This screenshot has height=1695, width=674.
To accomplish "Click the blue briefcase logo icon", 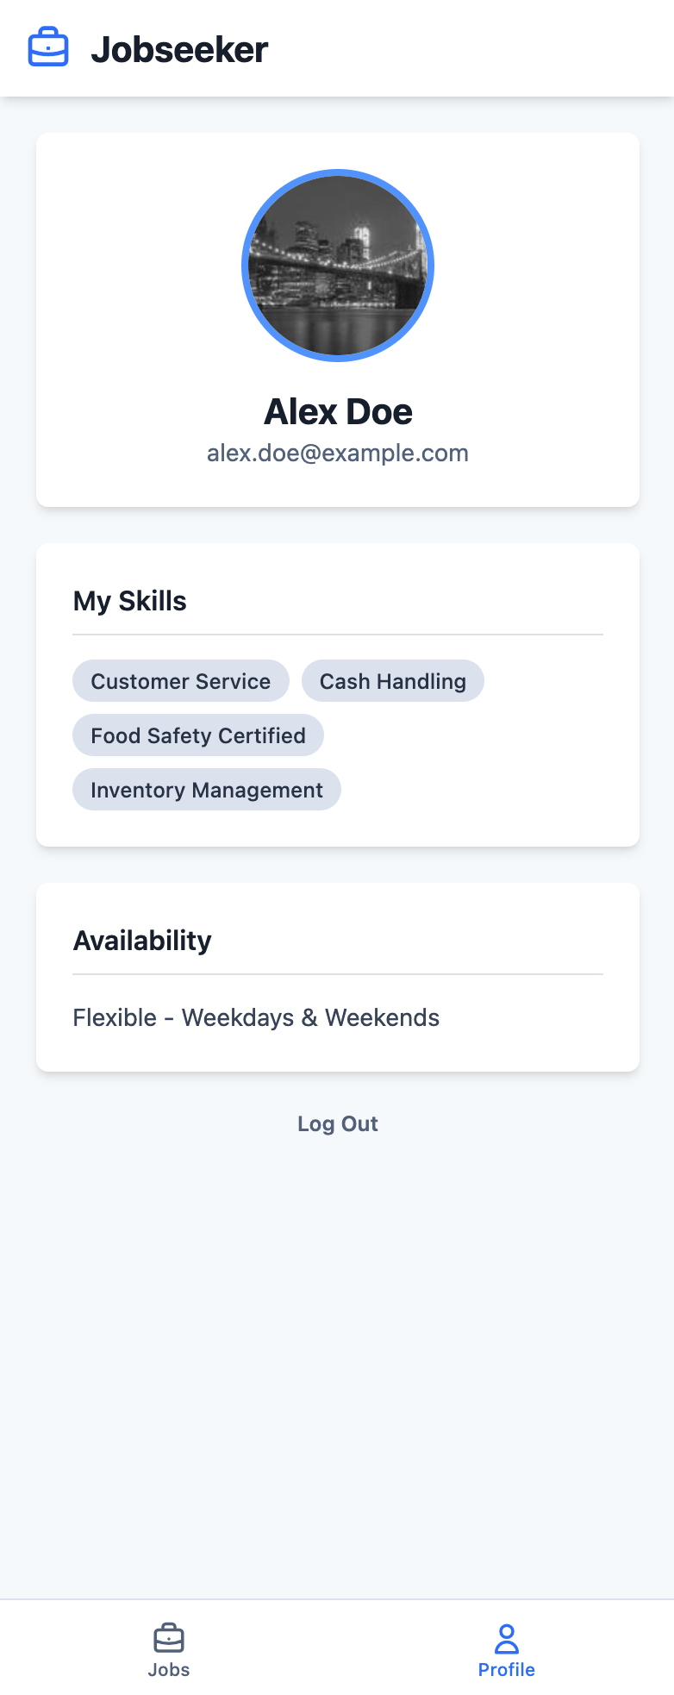I will 48,48.
